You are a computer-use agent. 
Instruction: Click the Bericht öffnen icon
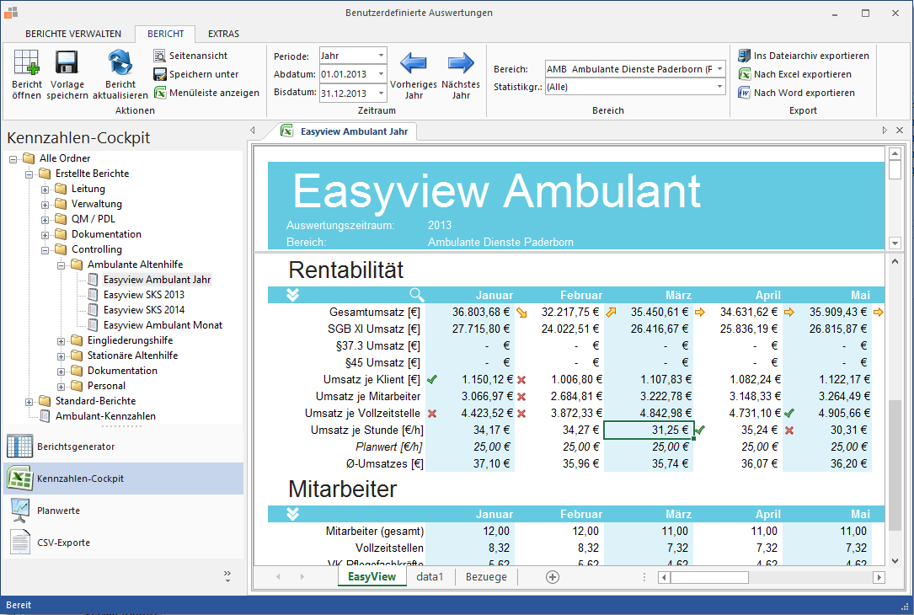pos(26,64)
